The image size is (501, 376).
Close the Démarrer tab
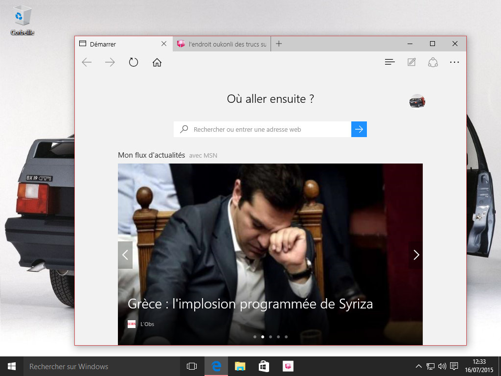click(x=164, y=44)
